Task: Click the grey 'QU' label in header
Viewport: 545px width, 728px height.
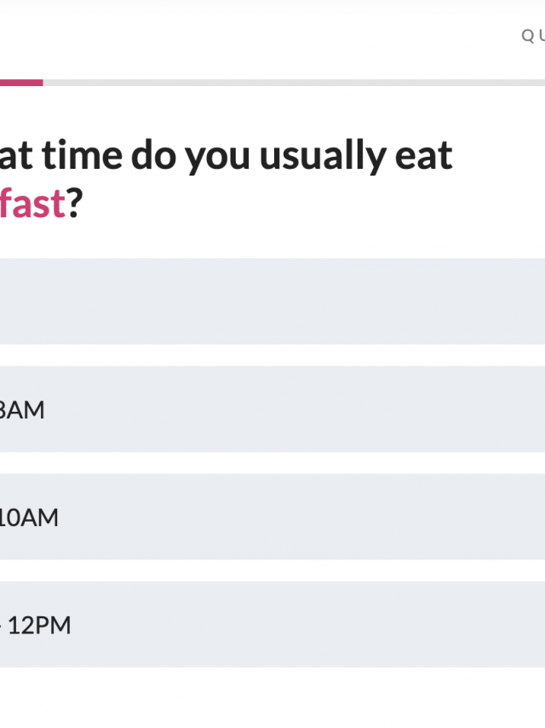Action: point(532,36)
